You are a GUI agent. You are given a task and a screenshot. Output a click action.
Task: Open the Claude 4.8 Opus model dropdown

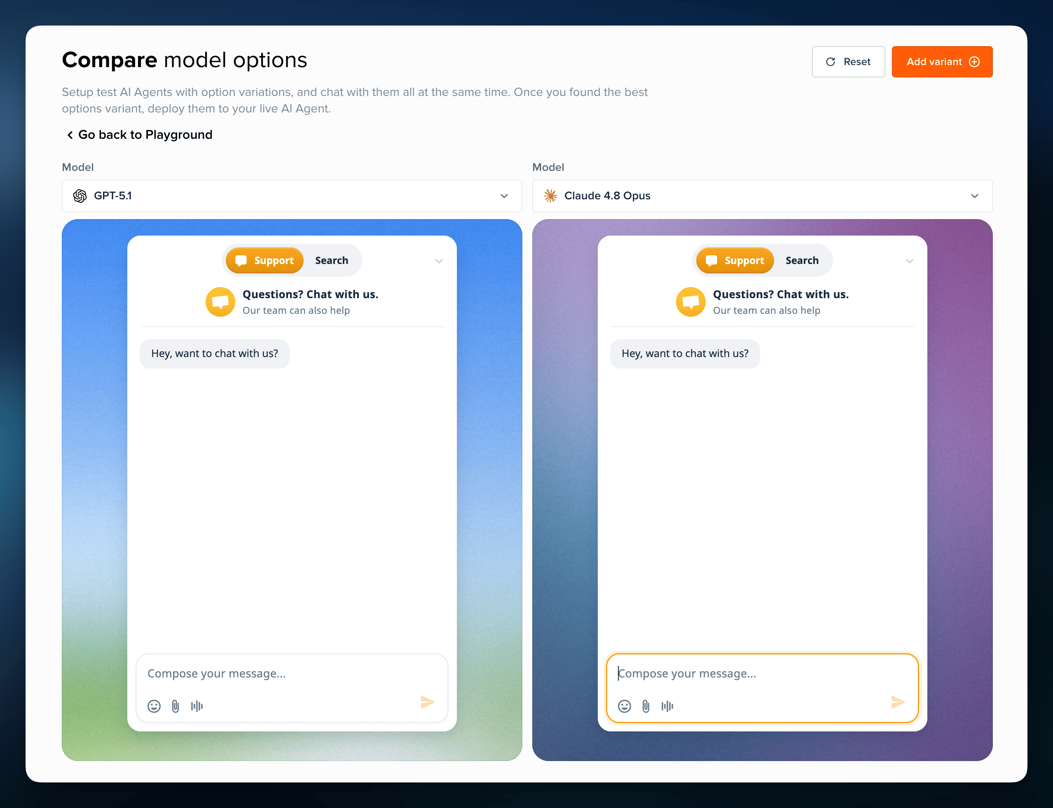click(762, 196)
